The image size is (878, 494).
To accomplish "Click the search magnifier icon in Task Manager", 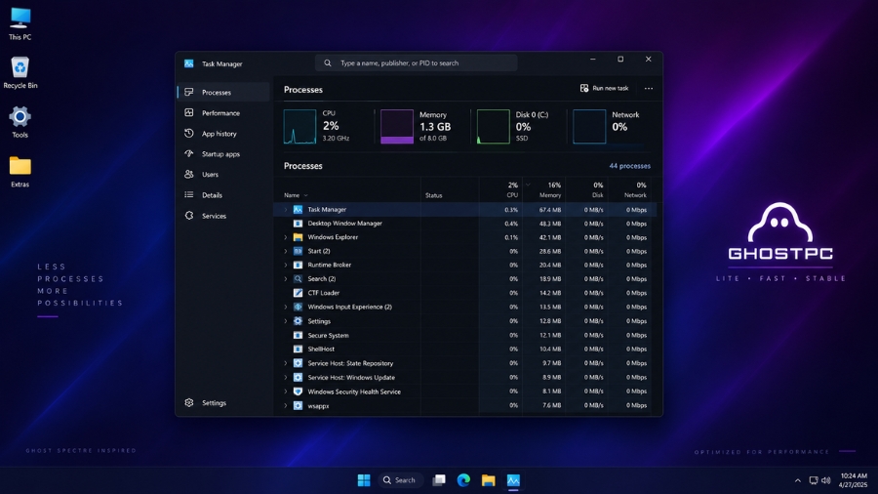I will 328,63.
